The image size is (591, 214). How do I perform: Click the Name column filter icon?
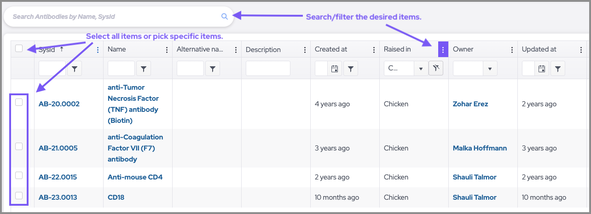(144, 69)
